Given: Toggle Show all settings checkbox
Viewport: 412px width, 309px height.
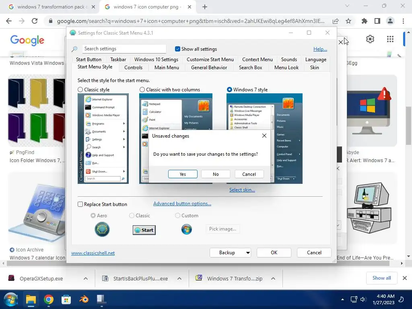Looking at the screenshot, I should coord(177,49).
